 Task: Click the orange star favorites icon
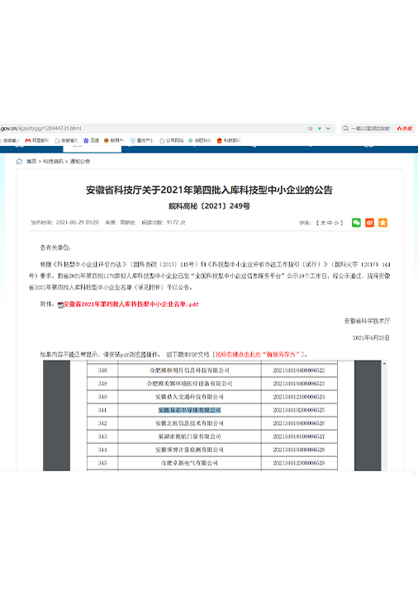coord(382,223)
